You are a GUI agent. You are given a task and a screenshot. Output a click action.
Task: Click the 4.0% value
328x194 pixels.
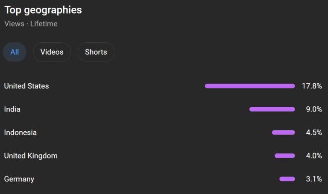coord(314,156)
